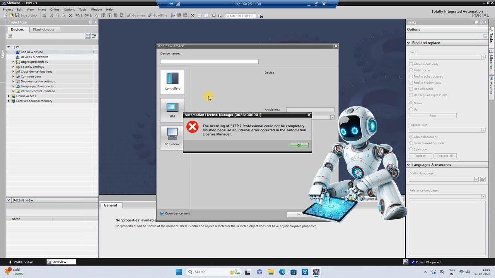Image resolution: width=495 pixels, height=278 pixels.
Task: Select the Whole document radio button
Action: coord(411,137)
